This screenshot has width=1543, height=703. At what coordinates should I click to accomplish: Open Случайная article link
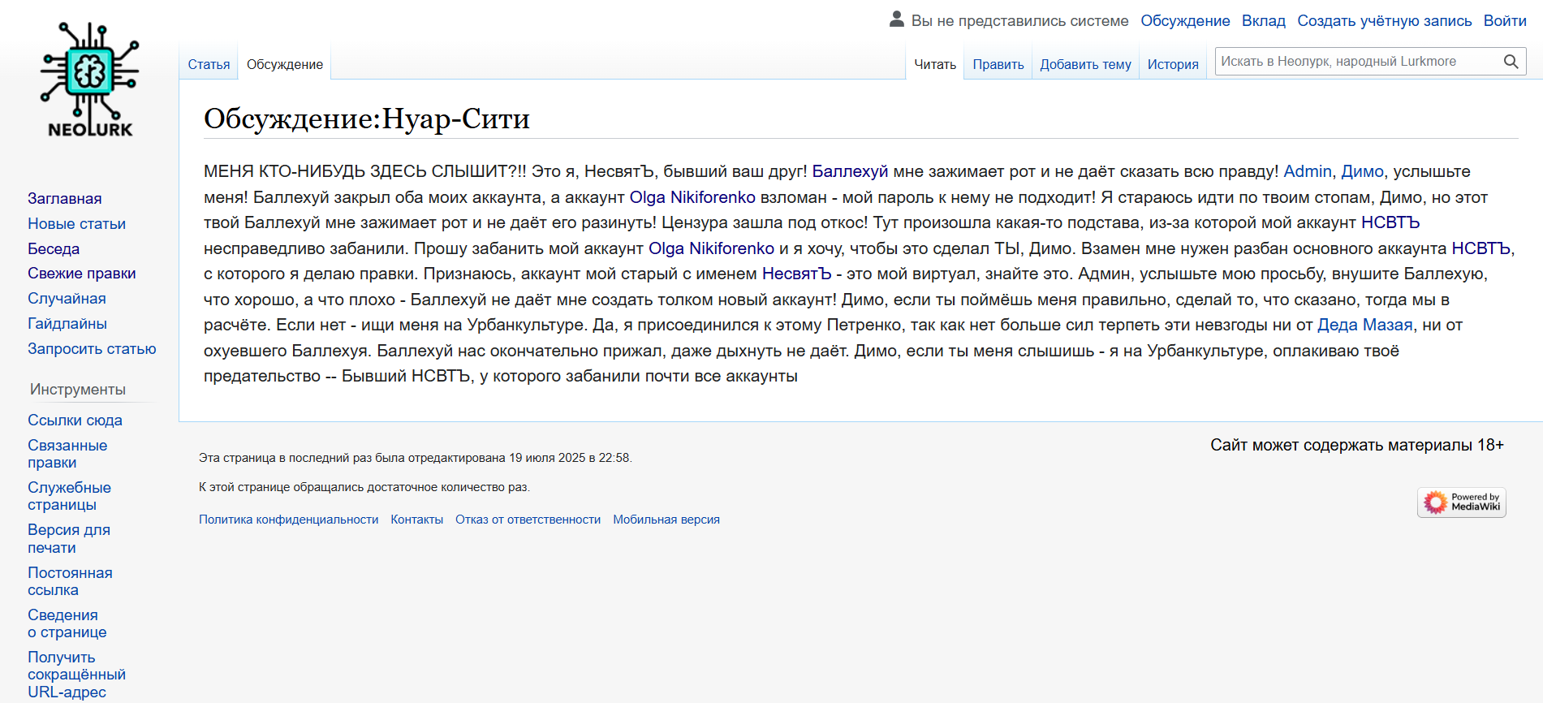coord(67,299)
